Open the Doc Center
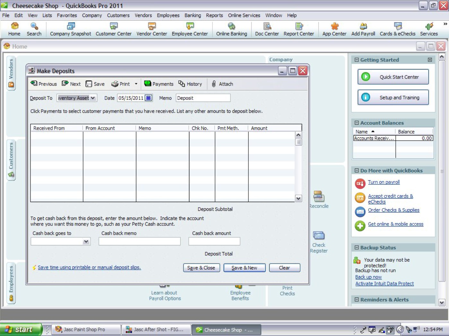This screenshot has width=449, height=336. pyautogui.click(x=267, y=29)
